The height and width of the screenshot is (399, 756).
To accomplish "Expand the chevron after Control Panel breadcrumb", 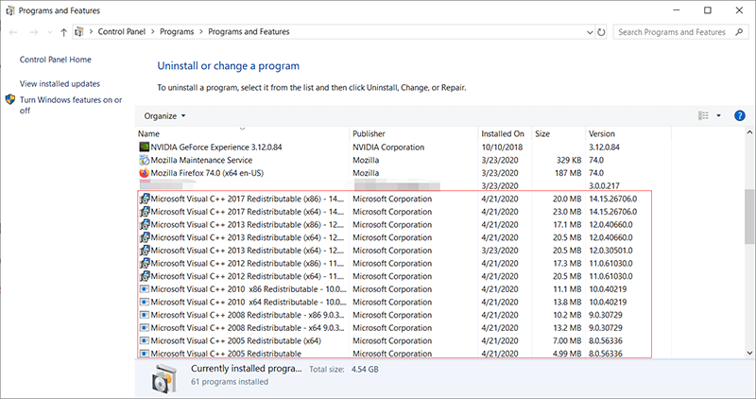I will [152, 32].
